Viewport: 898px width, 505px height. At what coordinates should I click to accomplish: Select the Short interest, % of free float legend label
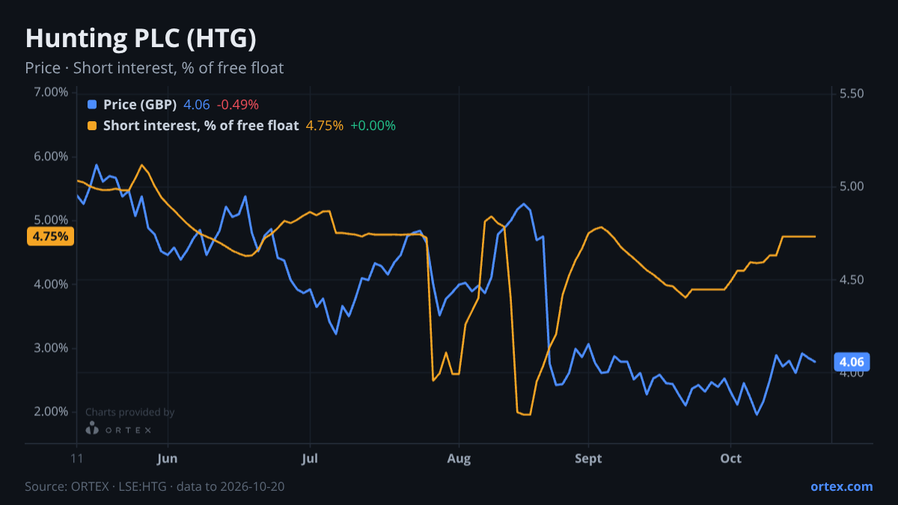(x=201, y=126)
